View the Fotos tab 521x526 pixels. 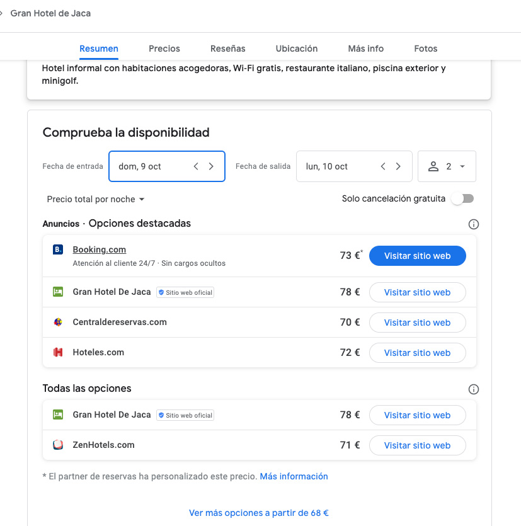pos(426,49)
